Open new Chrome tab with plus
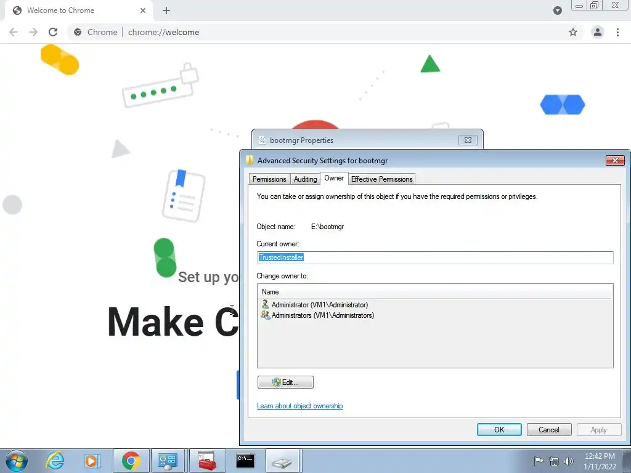Viewport: 631px width, 473px height. click(166, 10)
